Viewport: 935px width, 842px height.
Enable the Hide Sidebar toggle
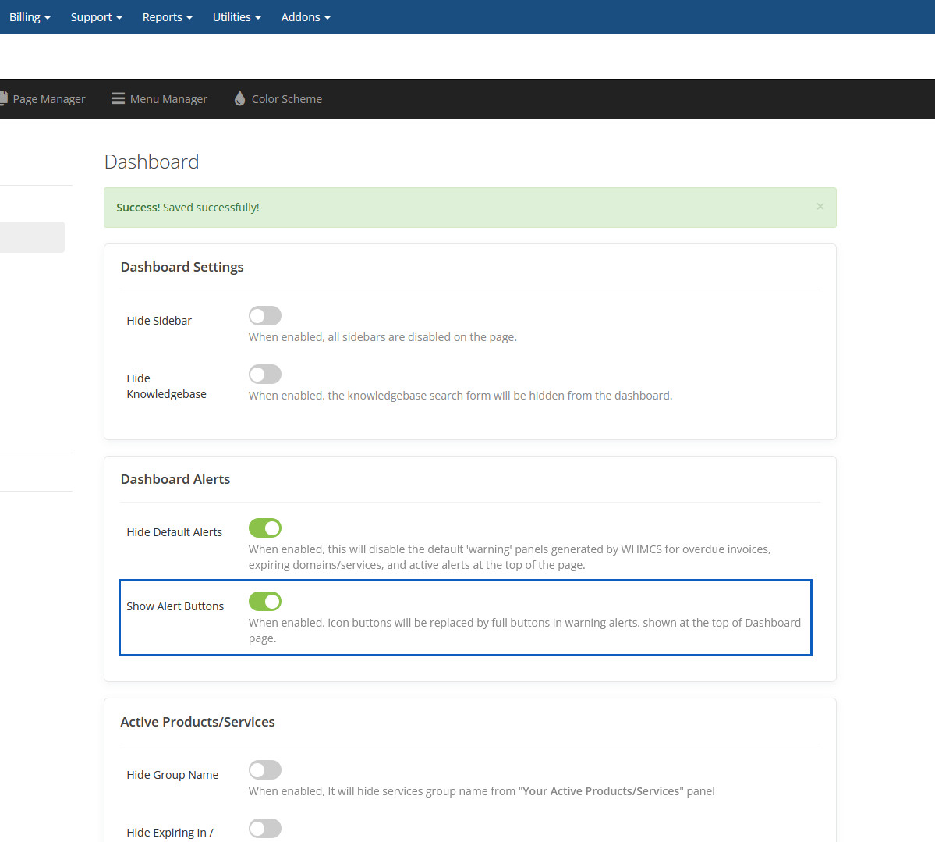[x=265, y=316]
